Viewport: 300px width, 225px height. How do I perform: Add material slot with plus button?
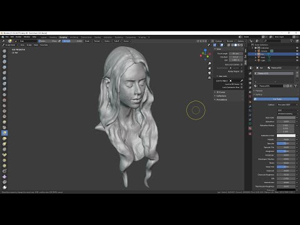(297, 72)
